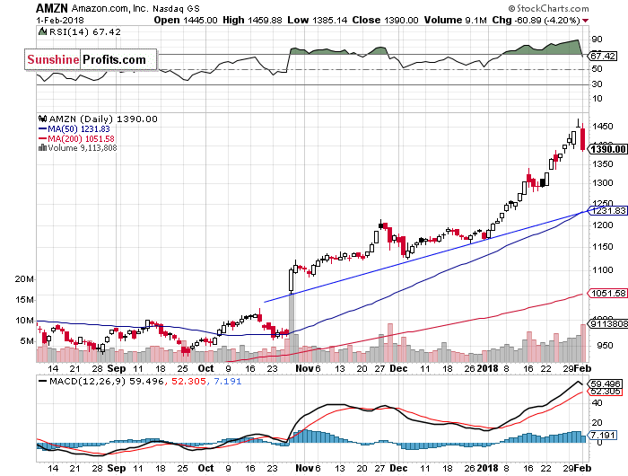Image resolution: width=628 pixels, height=476 pixels.
Task: Click the last red candlestick on Feb 1
Action: [x=583, y=138]
